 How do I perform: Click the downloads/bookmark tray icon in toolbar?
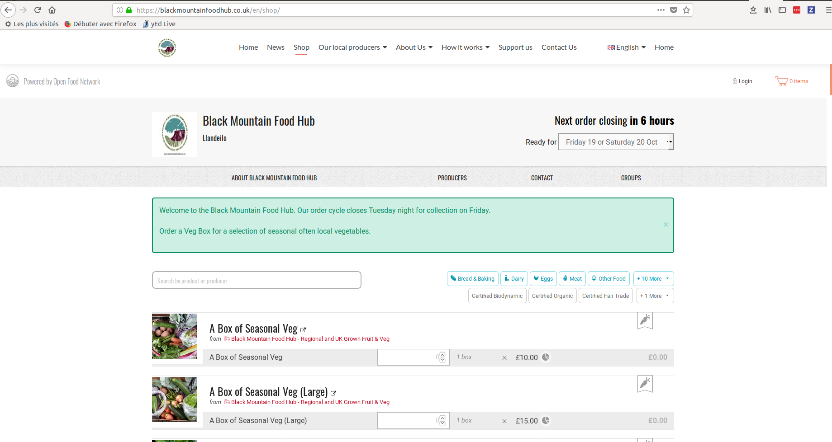coord(753,10)
